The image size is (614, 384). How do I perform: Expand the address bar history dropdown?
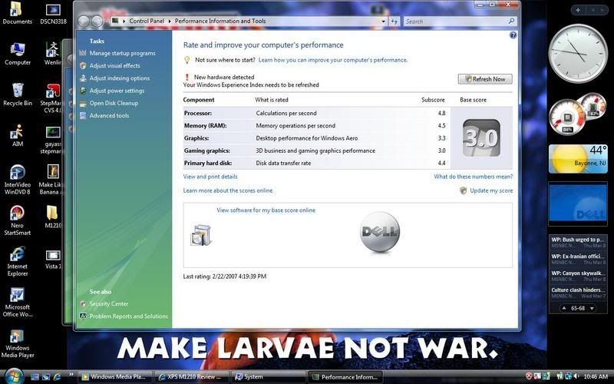(383, 22)
